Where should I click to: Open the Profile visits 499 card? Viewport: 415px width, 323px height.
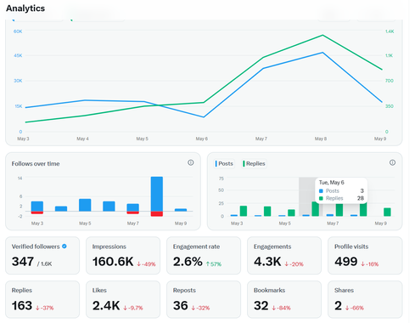click(x=365, y=256)
